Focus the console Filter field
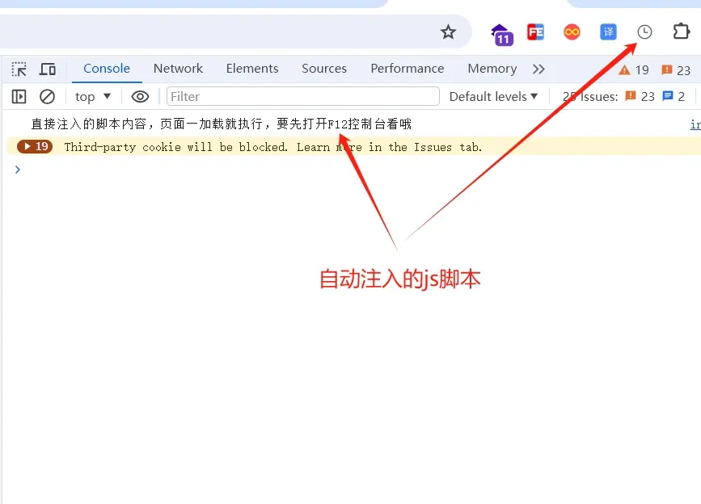 [302, 96]
